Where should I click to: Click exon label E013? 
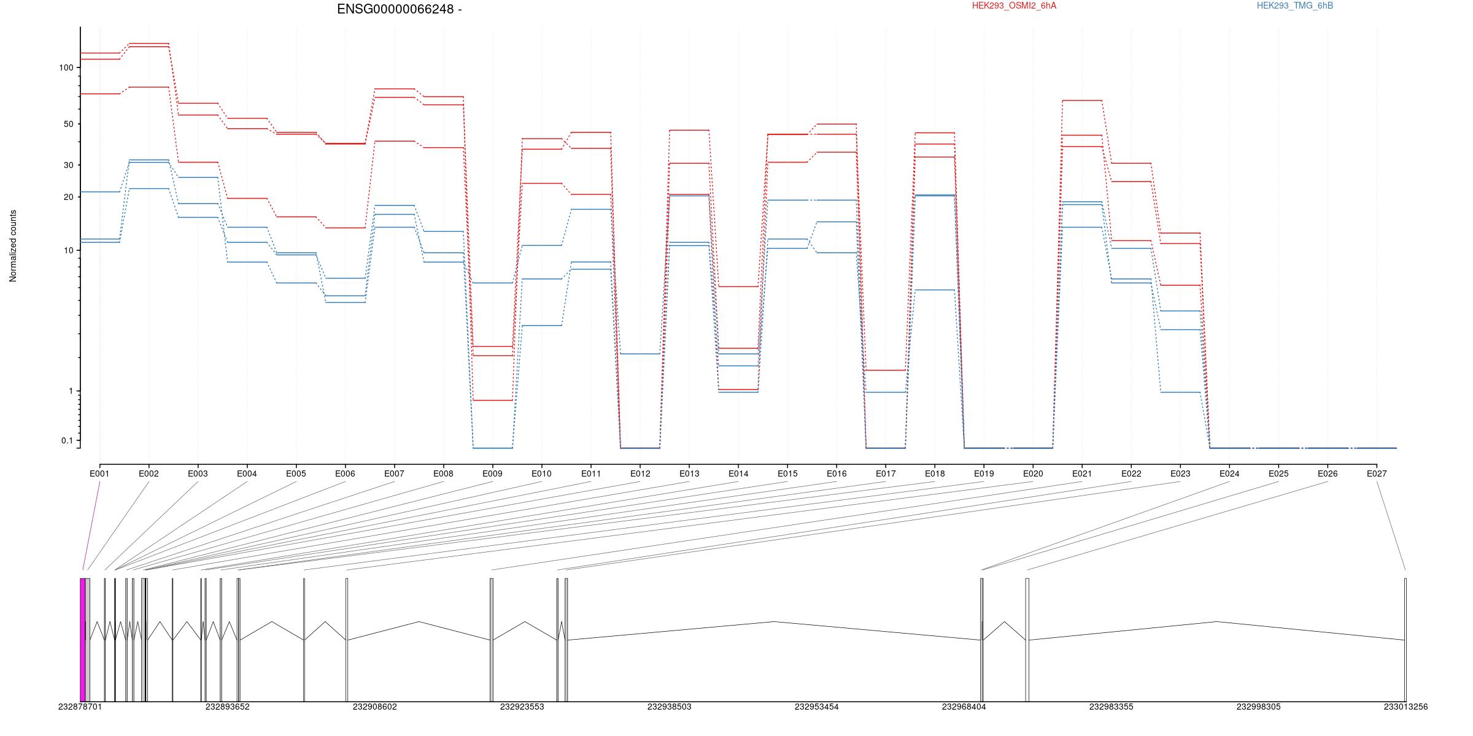coord(689,473)
